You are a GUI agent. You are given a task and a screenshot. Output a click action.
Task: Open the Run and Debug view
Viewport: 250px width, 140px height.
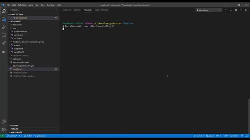click(x=4, y=27)
